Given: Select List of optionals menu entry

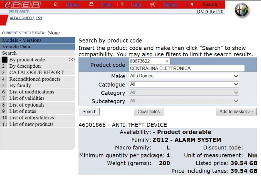Looking at the screenshot, I should (27, 105).
